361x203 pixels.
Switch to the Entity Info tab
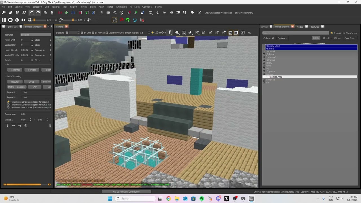pyautogui.click(x=13, y=27)
